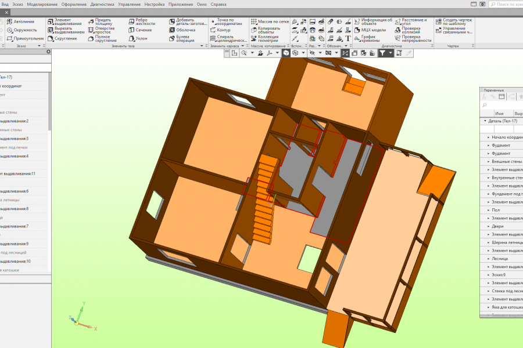Click the Массив по сетке tool
523x348 pixels.
[270, 21]
